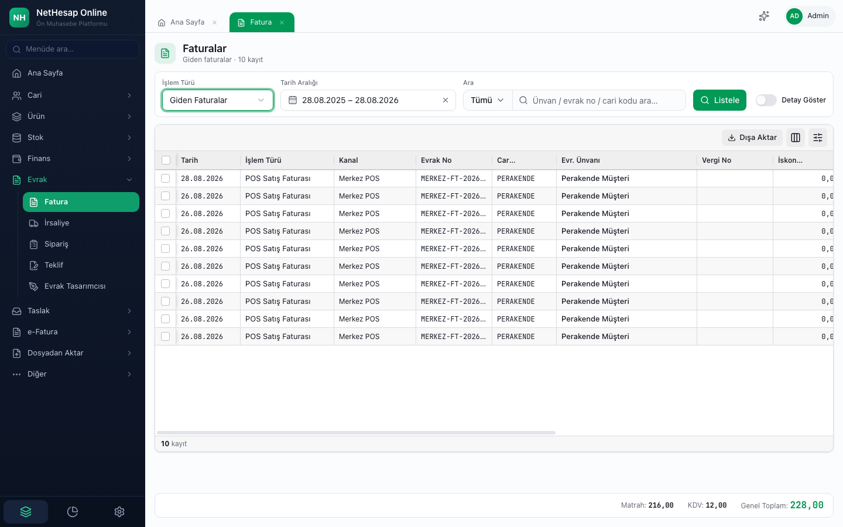Close the Fatura tab

pyautogui.click(x=282, y=22)
